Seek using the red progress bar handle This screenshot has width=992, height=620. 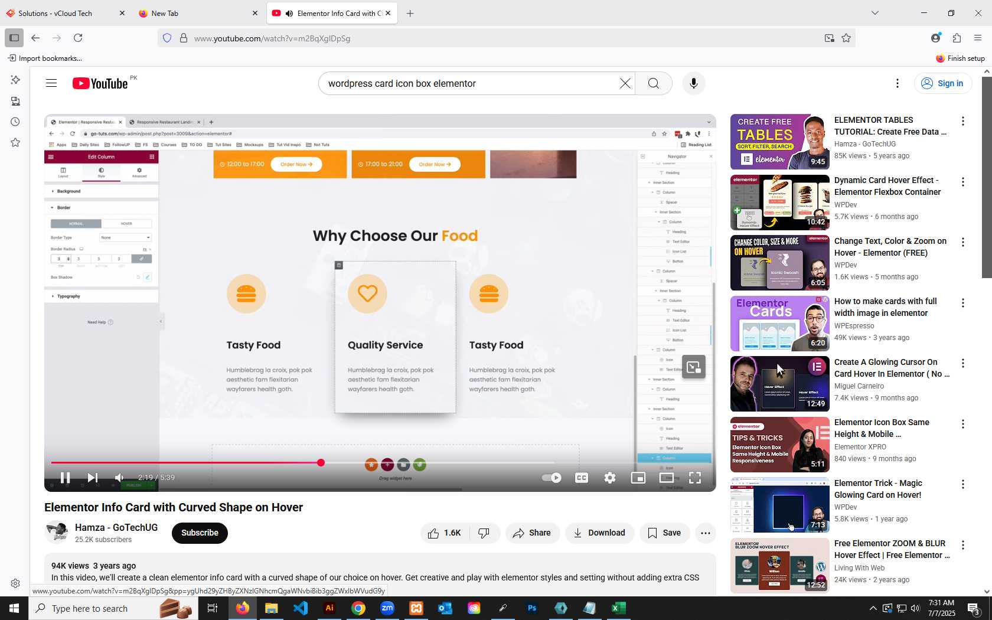321,463
